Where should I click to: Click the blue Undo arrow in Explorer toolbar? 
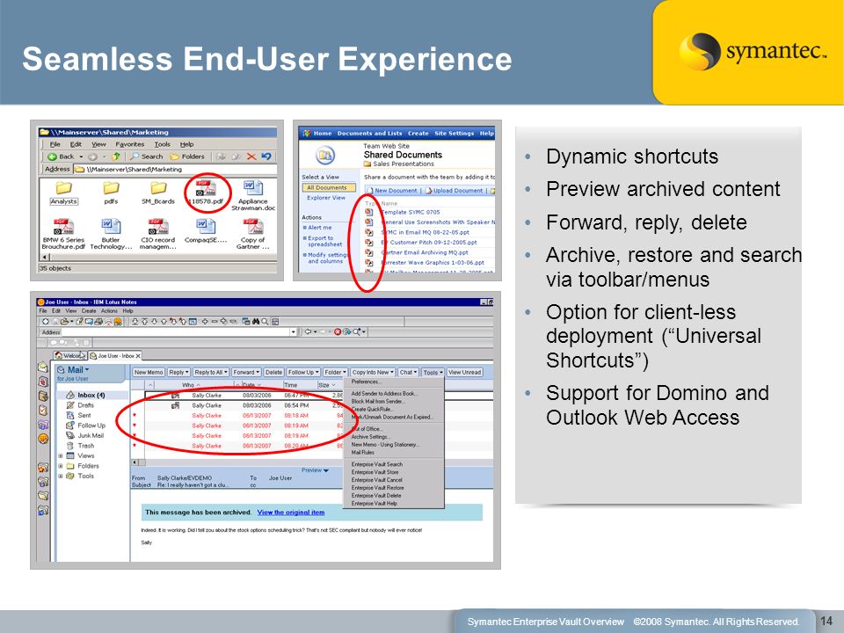point(266,156)
